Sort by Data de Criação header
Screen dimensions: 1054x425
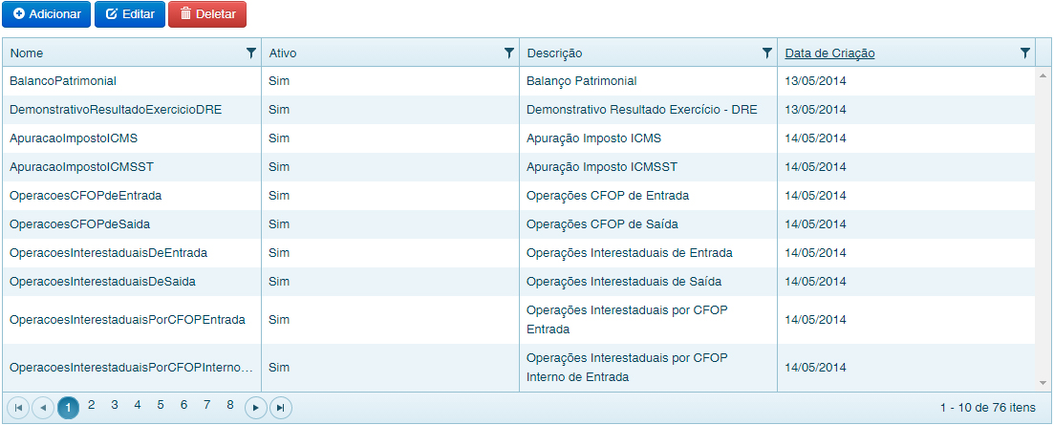coord(829,53)
